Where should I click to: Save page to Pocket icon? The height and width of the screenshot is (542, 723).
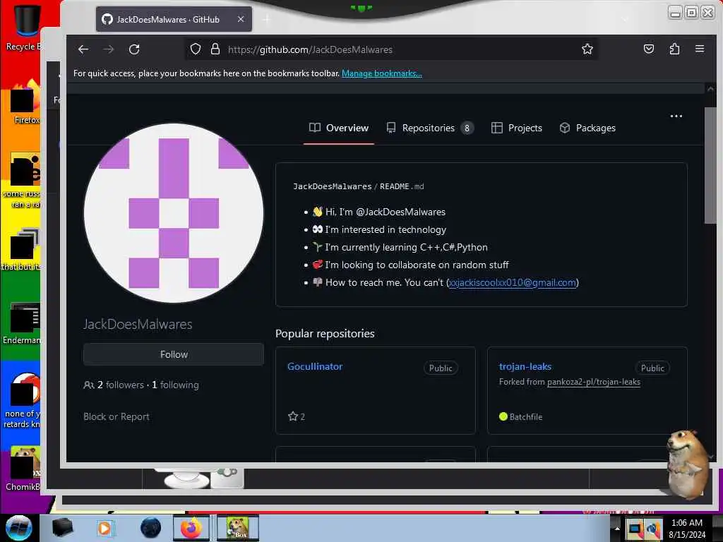[649, 49]
